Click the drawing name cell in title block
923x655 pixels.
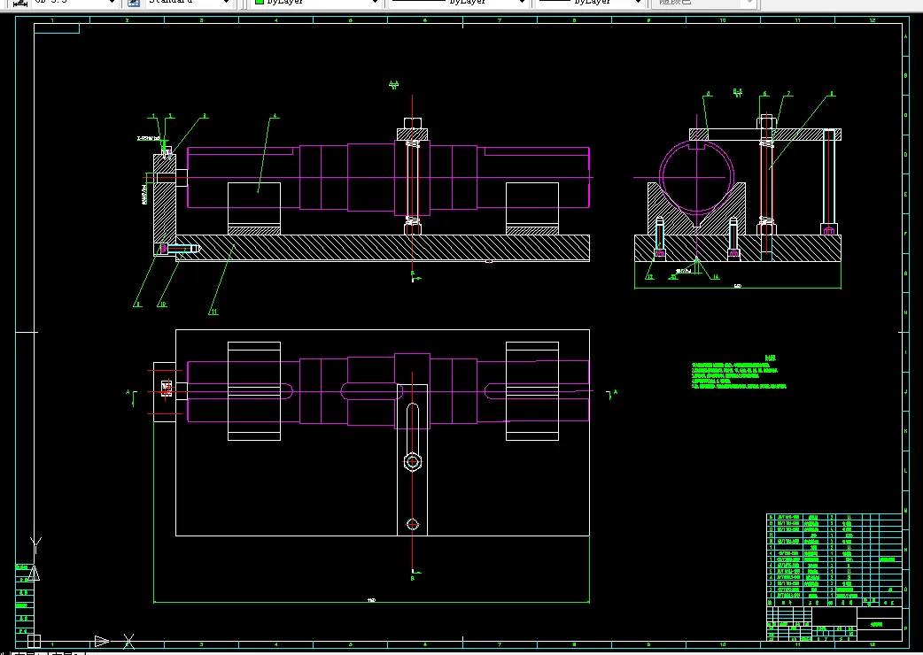(x=879, y=624)
